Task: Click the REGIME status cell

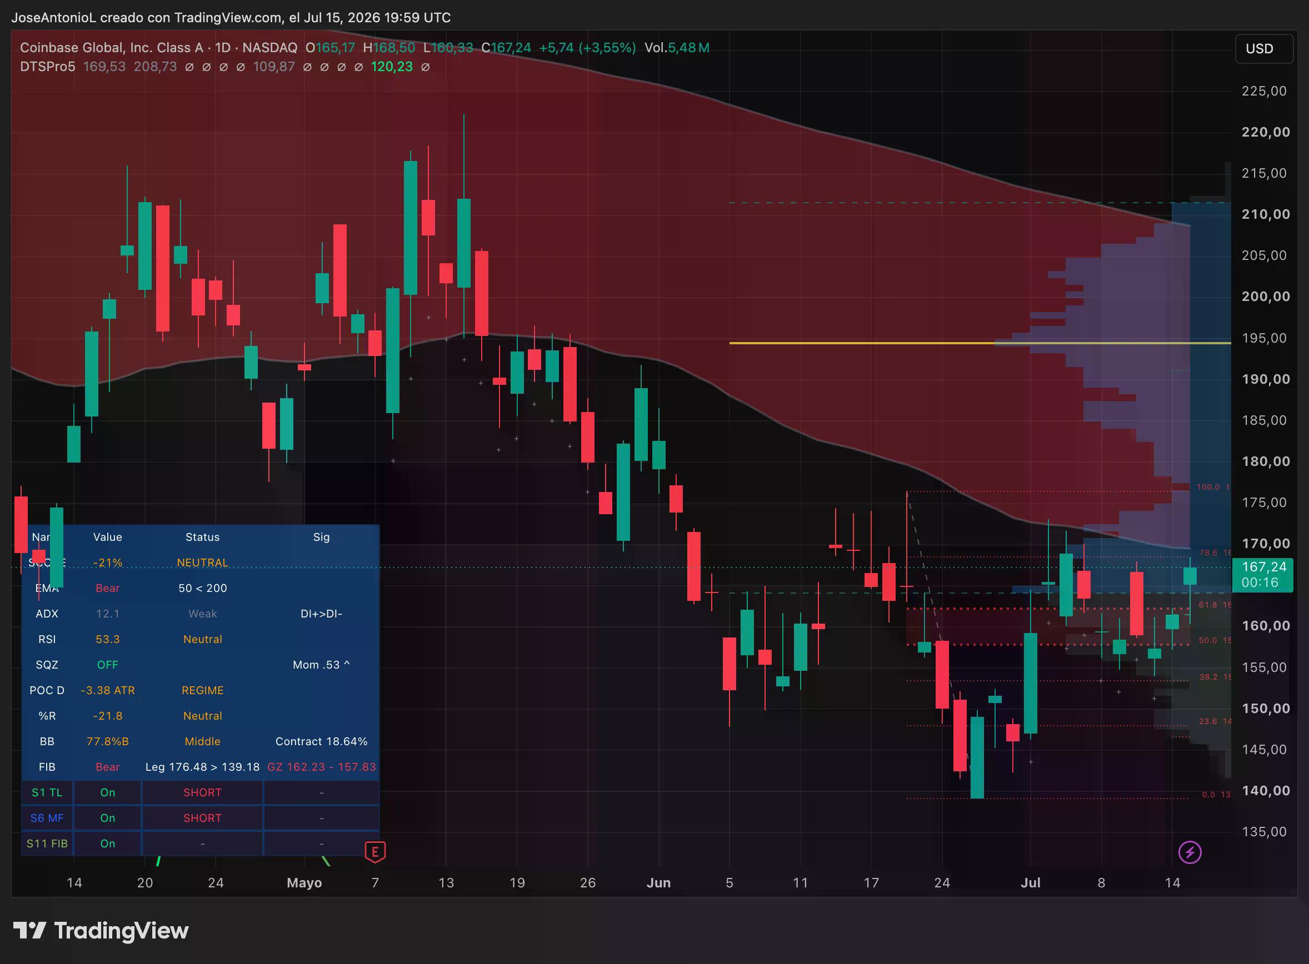Action: click(203, 690)
